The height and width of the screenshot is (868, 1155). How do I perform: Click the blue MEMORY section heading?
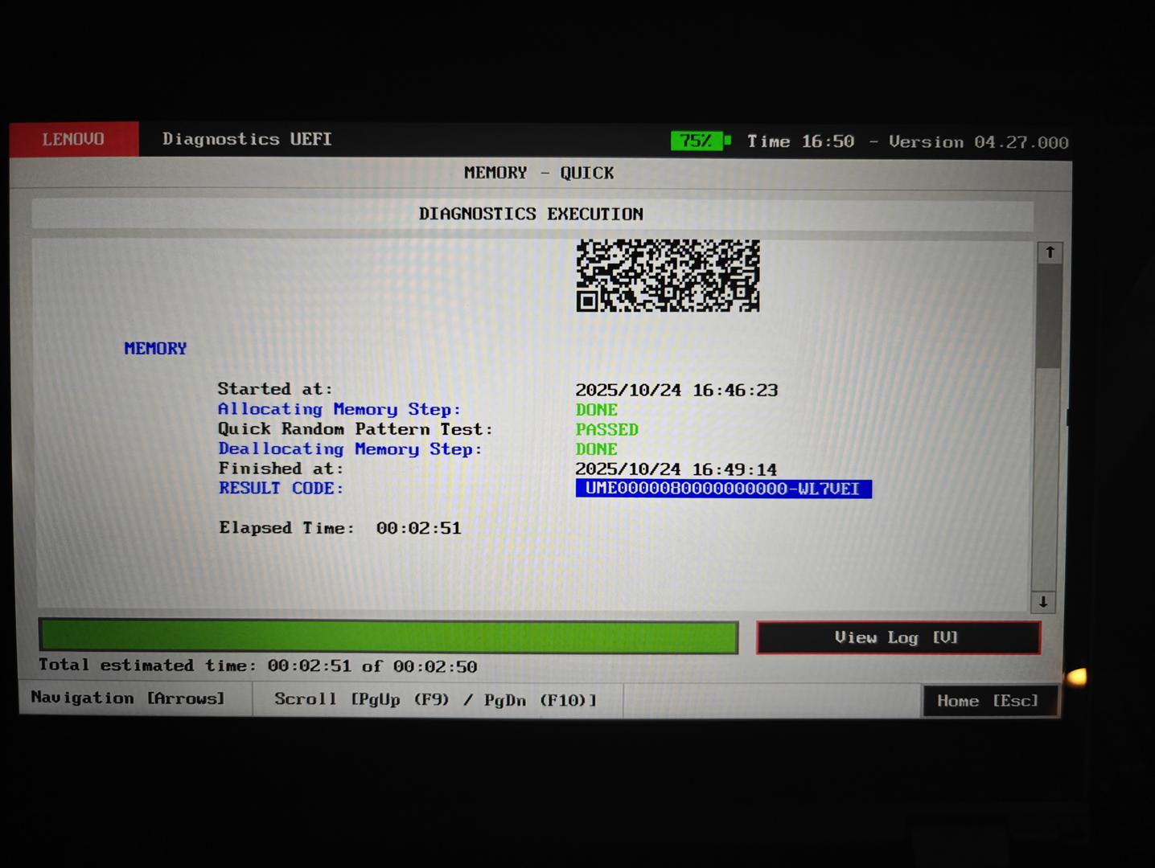pyautogui.click(x=155, y=348)
